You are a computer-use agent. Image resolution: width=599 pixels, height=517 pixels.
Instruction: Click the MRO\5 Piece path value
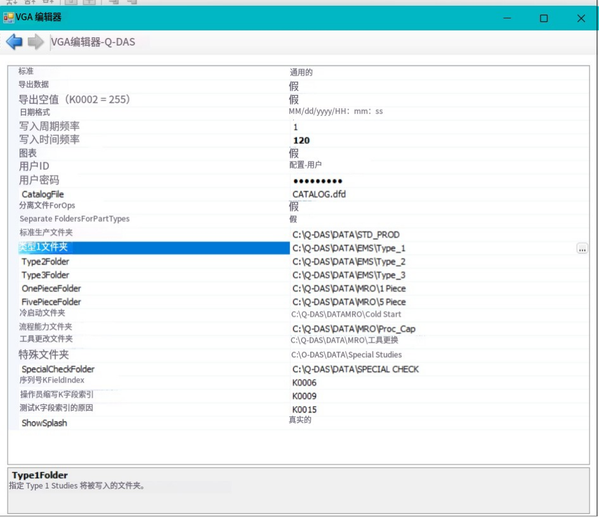pos(349,302)
